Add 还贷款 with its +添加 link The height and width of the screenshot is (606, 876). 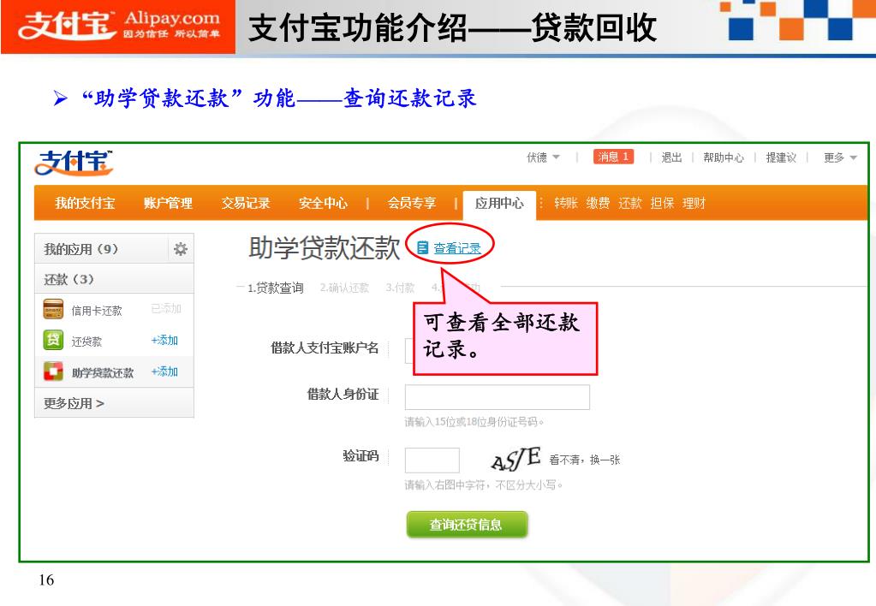click(x=164, y=340)
